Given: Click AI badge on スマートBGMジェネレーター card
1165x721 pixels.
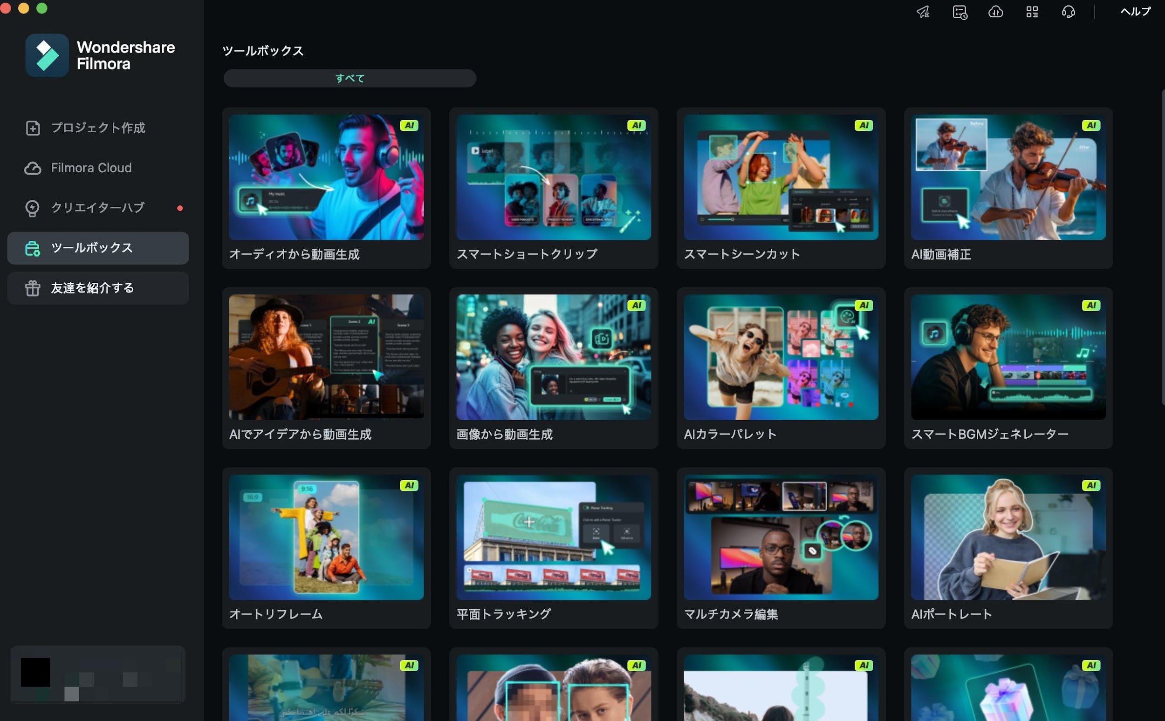Looking at the screenshot, I should pos(1091,305).
